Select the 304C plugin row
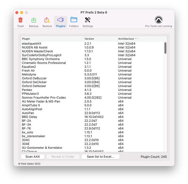The height and width of the screenshot is (184, 188). 92,140
